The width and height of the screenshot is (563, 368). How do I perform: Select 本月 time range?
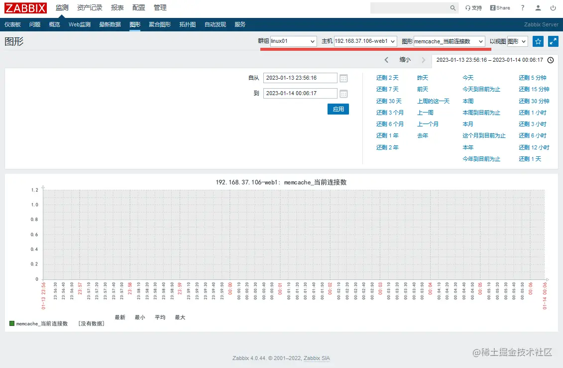(x=468, y=124)
